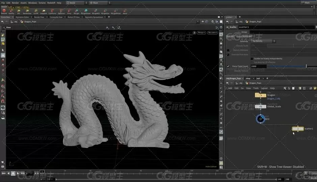Switch to the Animation Editor tab
The width and height of the screenshot is (317, 182).
[22, 17]
